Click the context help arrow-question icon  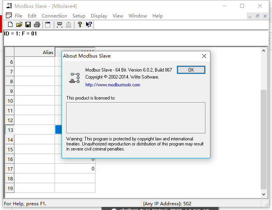click(89, 24)
